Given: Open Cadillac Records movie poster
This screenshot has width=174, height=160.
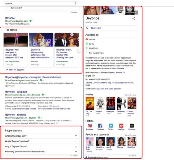Looking at the screenshot, I should 132,103.
